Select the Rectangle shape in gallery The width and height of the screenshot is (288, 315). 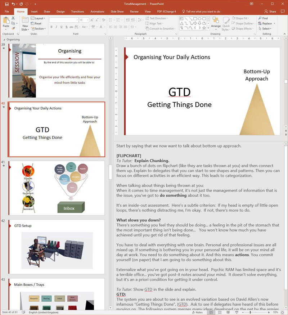click(x=195, y=19)
